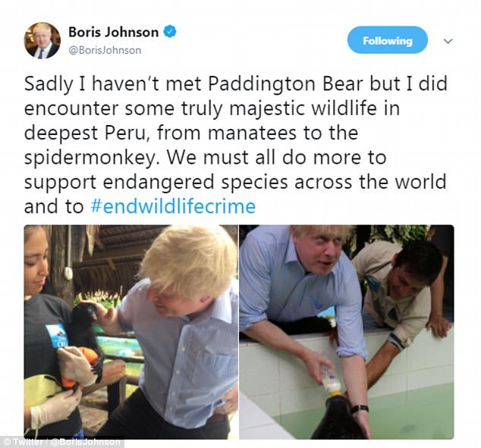The height and width of the screenshot is (448, 481).
Task: Click the wristwatch in the right photo
Action: click(x=359, y=409)
